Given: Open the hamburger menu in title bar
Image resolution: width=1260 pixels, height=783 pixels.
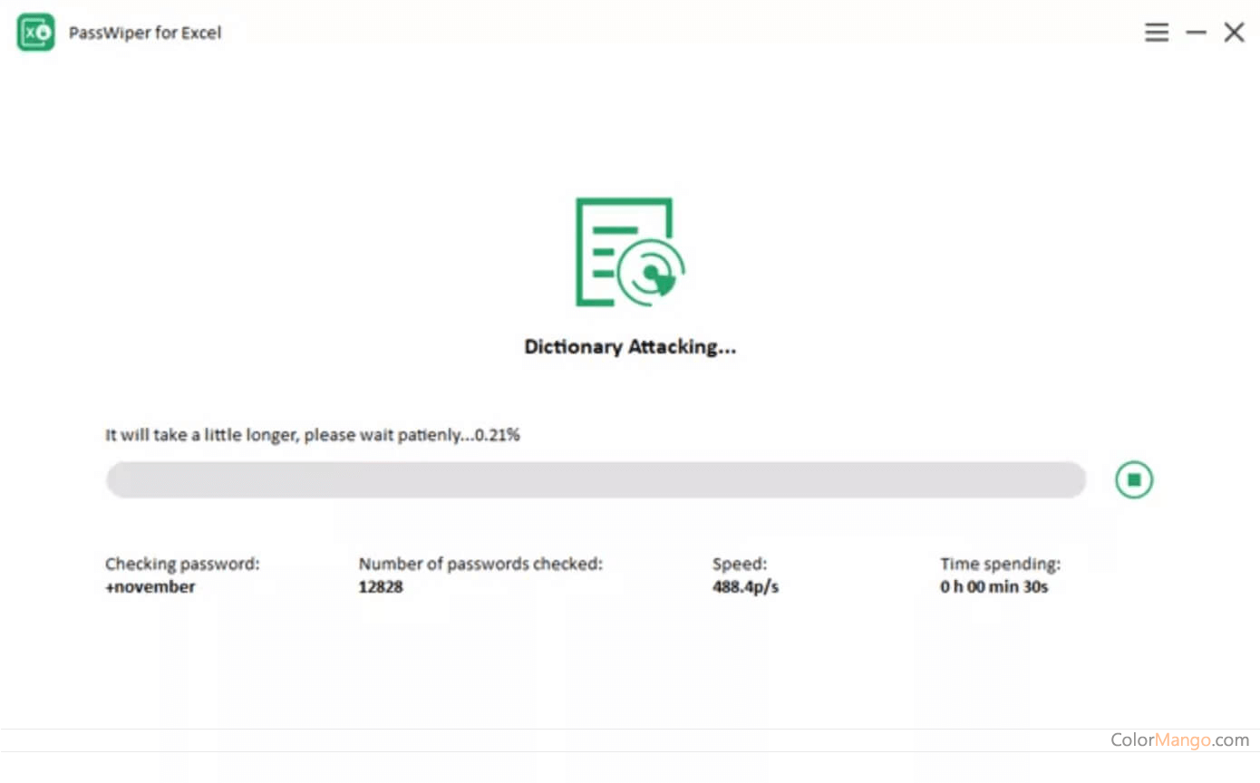Looking at the screenshot, I should coord(1156,33).
